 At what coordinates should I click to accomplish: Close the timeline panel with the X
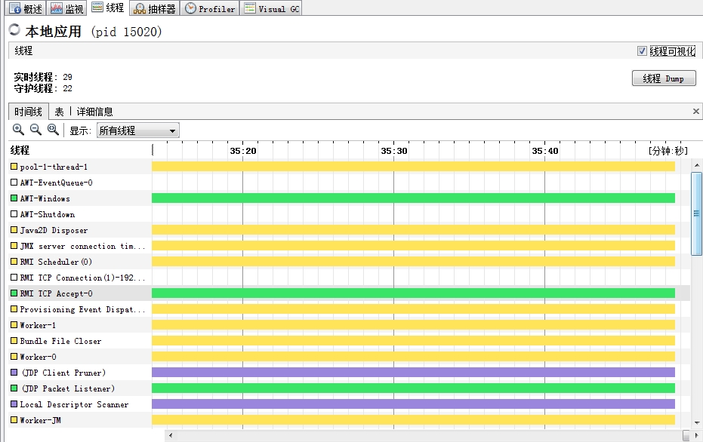click(x=696, y=111)
